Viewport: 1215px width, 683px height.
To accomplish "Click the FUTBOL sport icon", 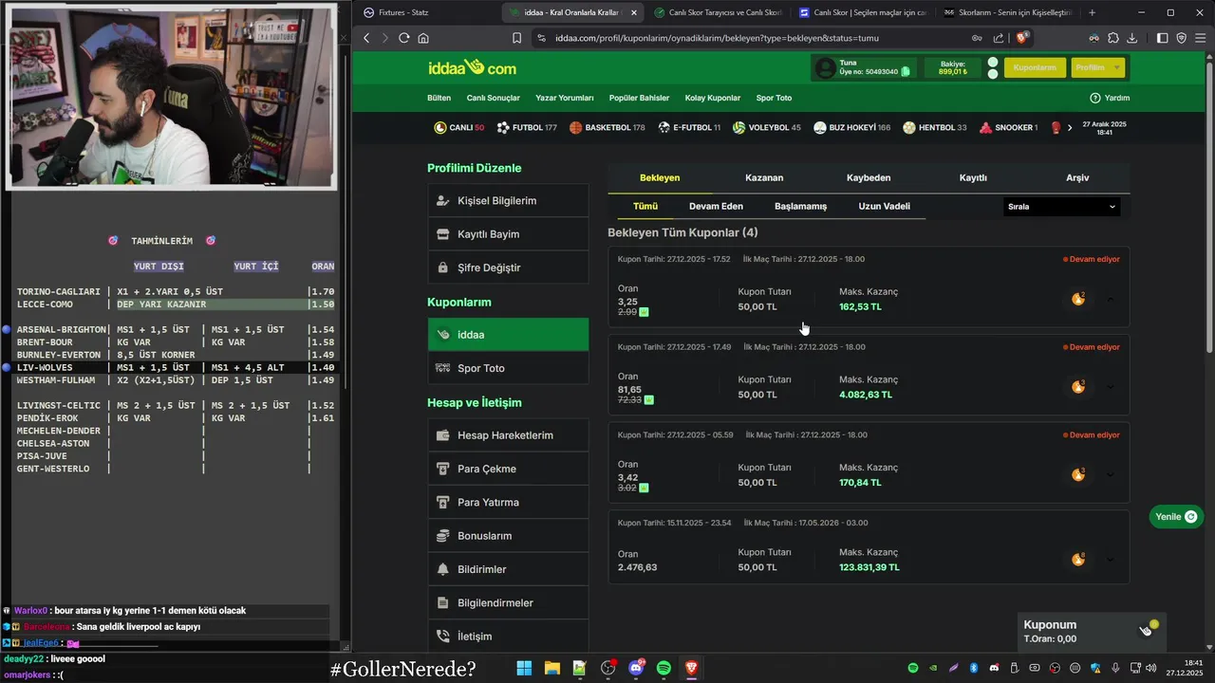I will [x=503, y=127].
